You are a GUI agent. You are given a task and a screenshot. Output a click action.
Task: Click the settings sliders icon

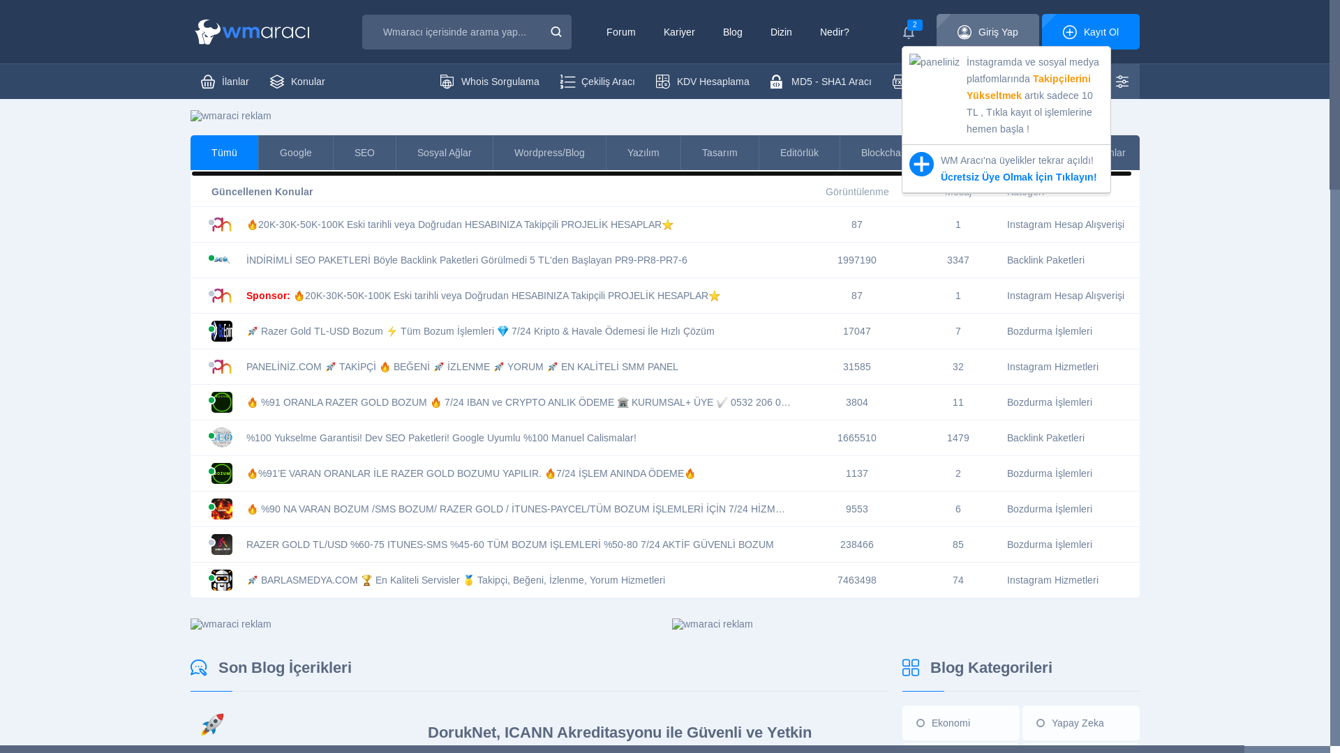[x=1122, y=82]
